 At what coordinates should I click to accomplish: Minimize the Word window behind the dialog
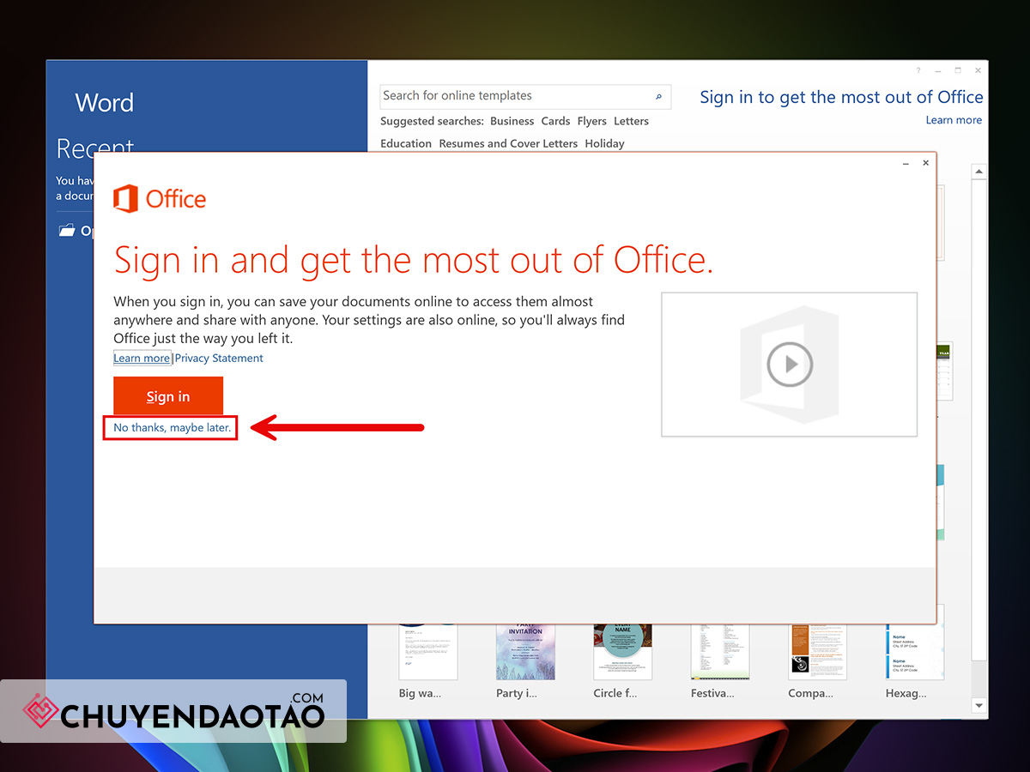coord(938,70)
